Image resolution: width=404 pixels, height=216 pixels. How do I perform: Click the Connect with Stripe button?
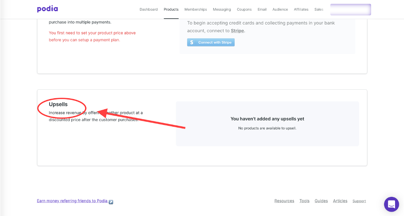[x=211, y=42]
